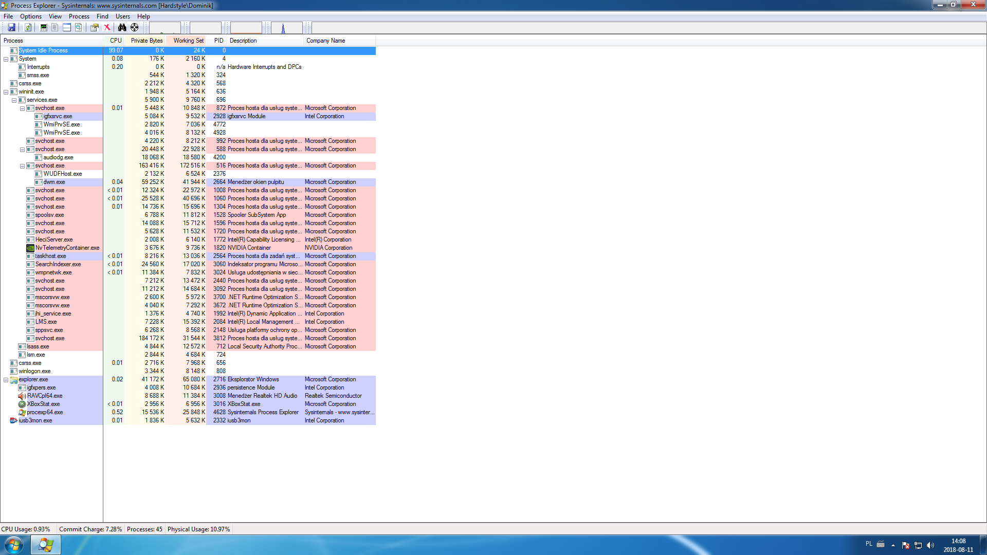Click the Save toolbar icon
The height and width of the screenshot is (555, 987).
[11, 28]
